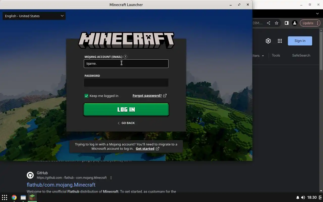Open Chrome's side panel icon

tap(286, 23)
